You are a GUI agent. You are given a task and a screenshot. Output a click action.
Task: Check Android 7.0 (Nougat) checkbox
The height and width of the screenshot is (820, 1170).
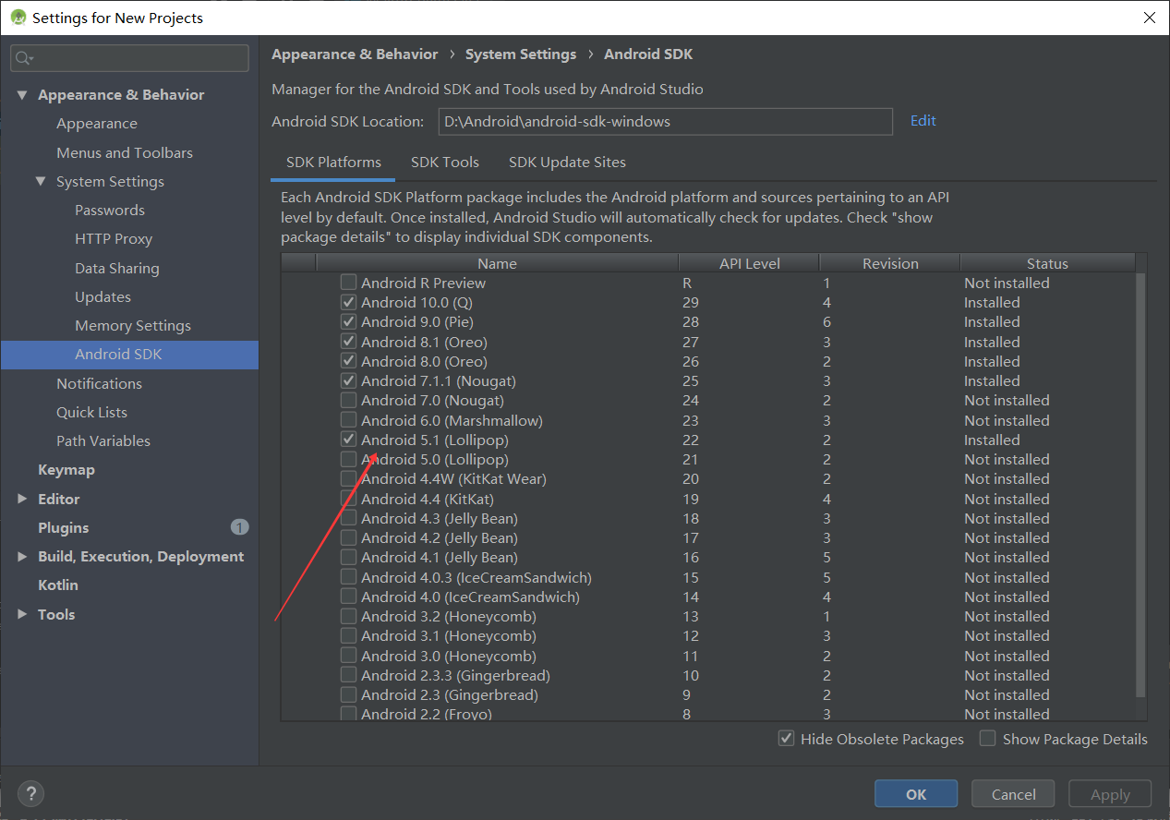coord(348,401)
